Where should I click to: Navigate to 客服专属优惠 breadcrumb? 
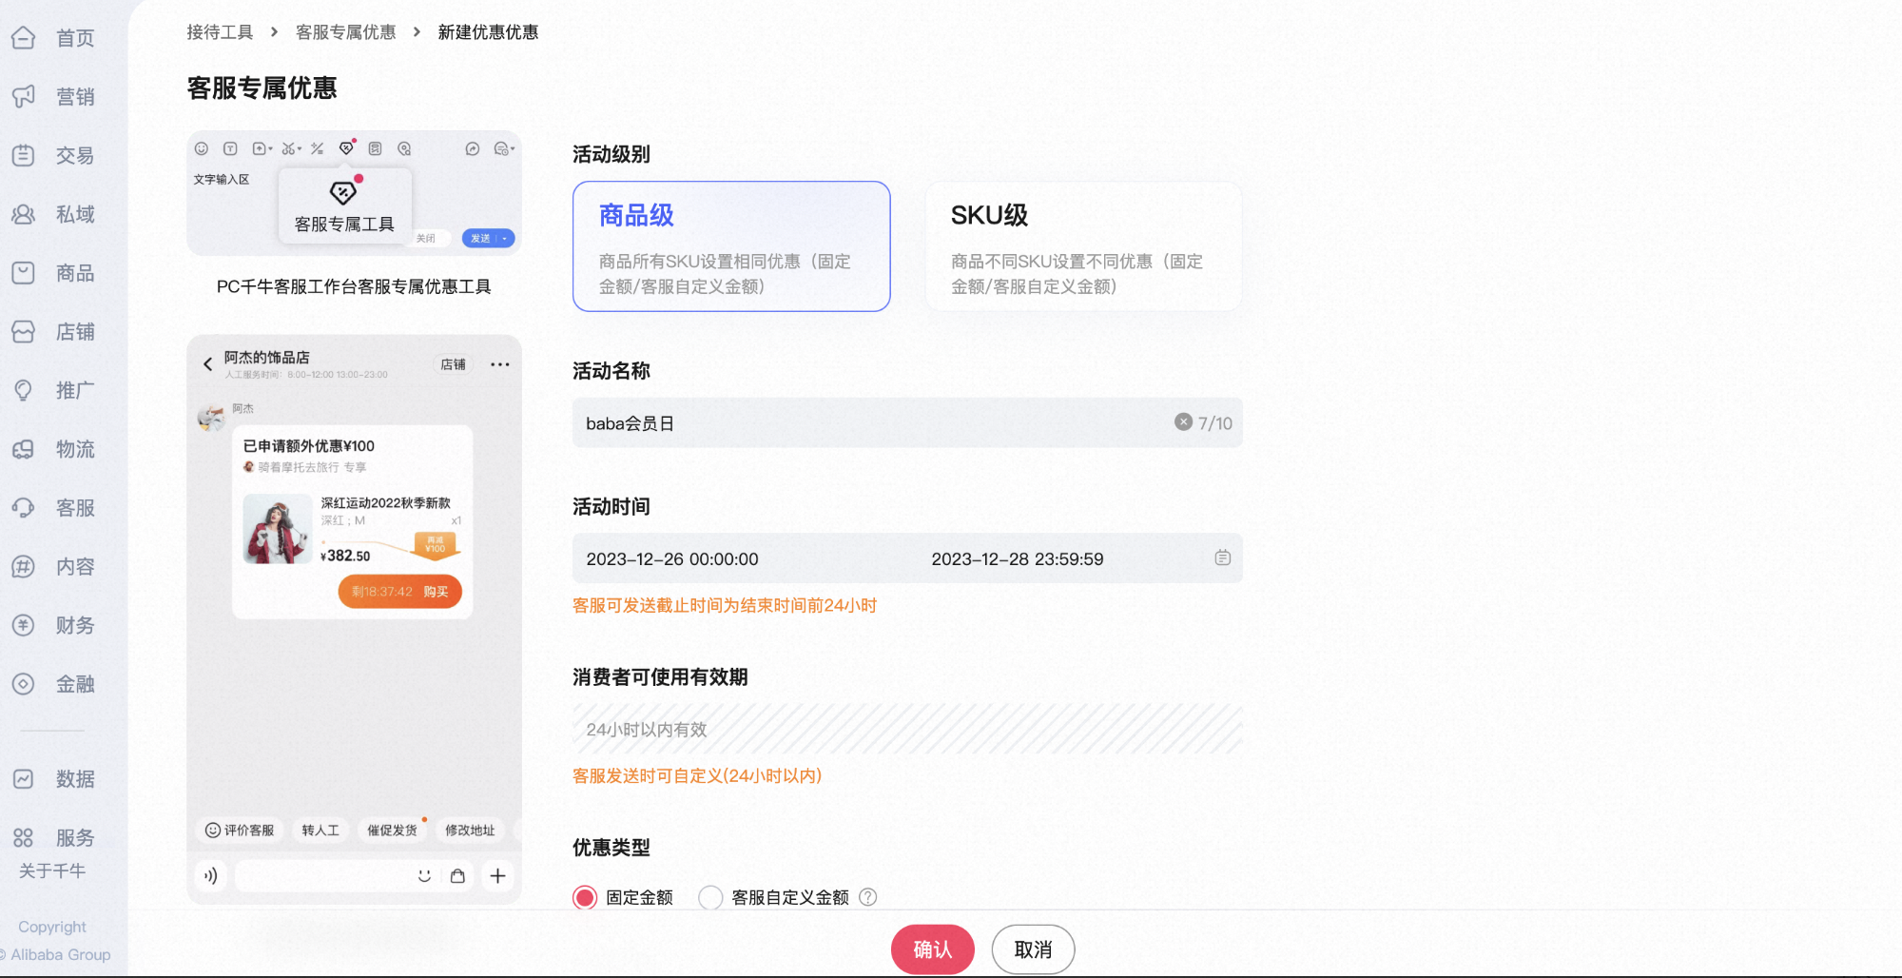pos(345,32)
